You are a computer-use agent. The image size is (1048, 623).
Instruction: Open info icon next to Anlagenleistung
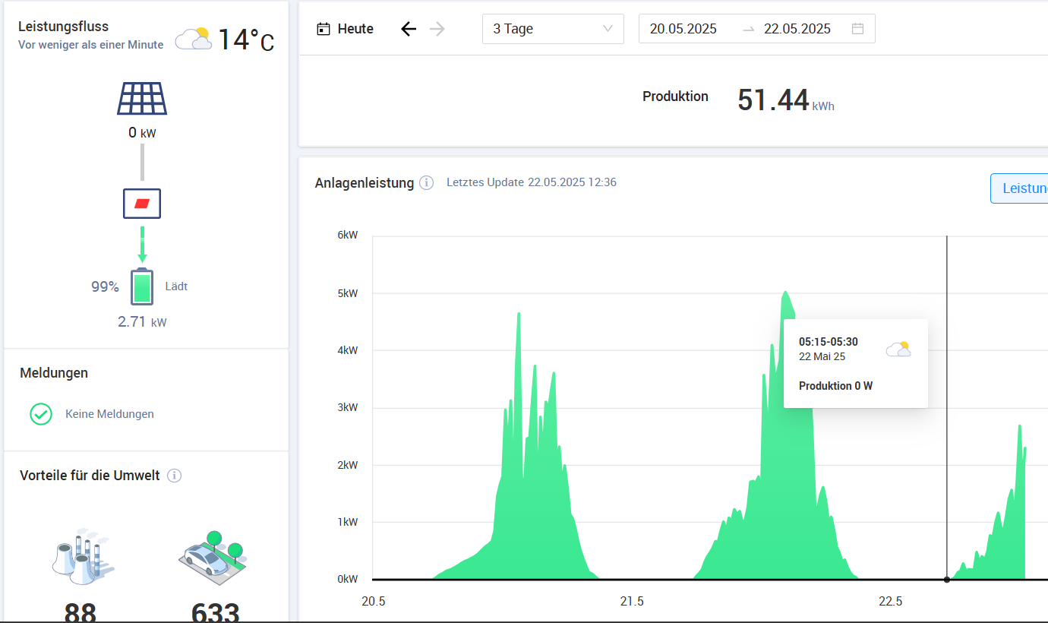click(x=427, y=183)
